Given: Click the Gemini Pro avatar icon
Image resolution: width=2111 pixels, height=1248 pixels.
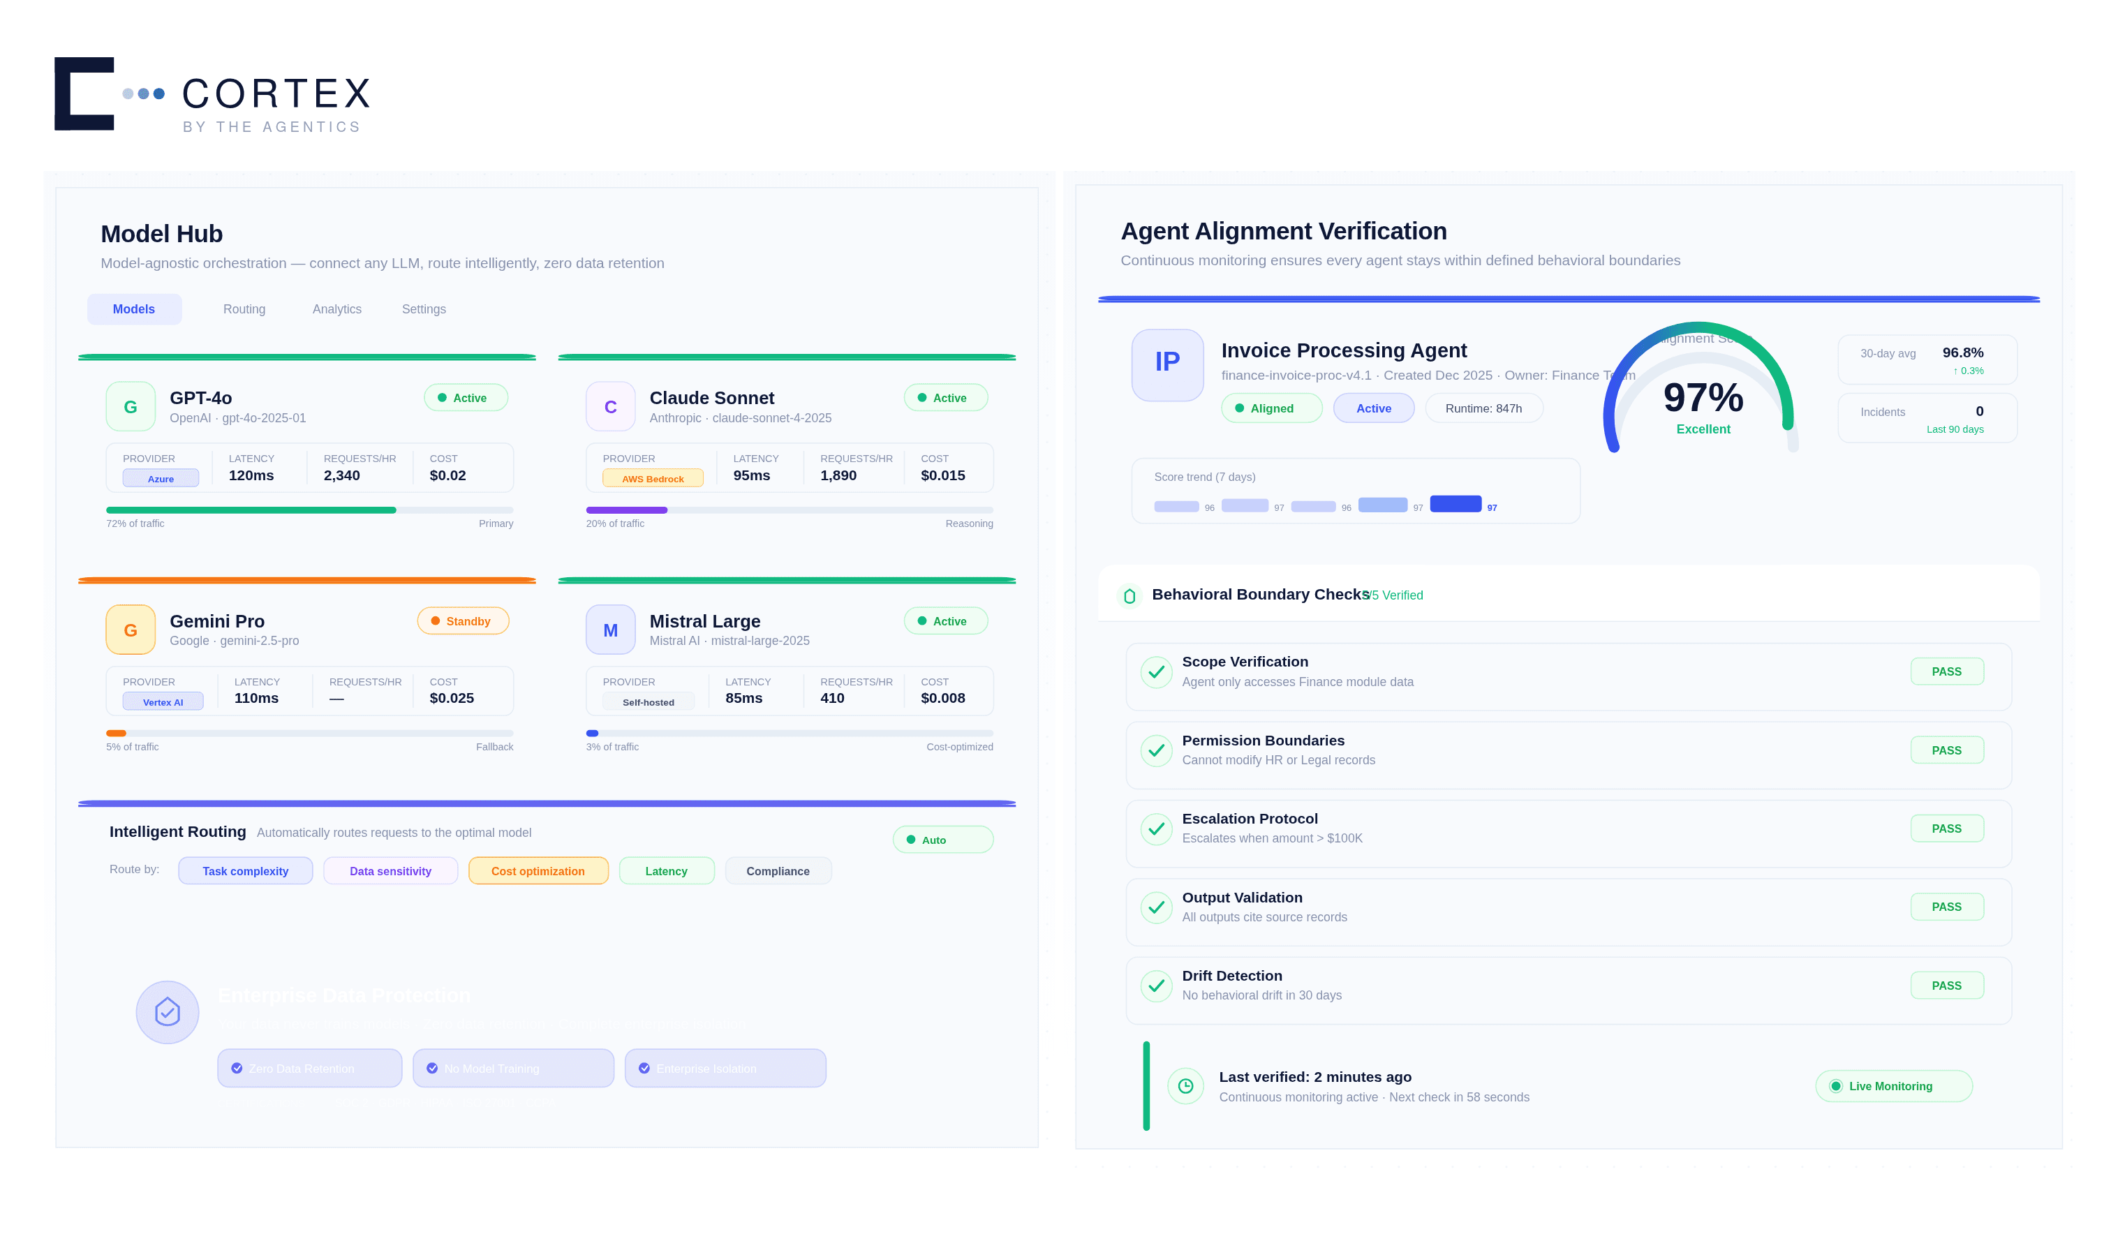Looking at the screenshot, I should point(131,630).
